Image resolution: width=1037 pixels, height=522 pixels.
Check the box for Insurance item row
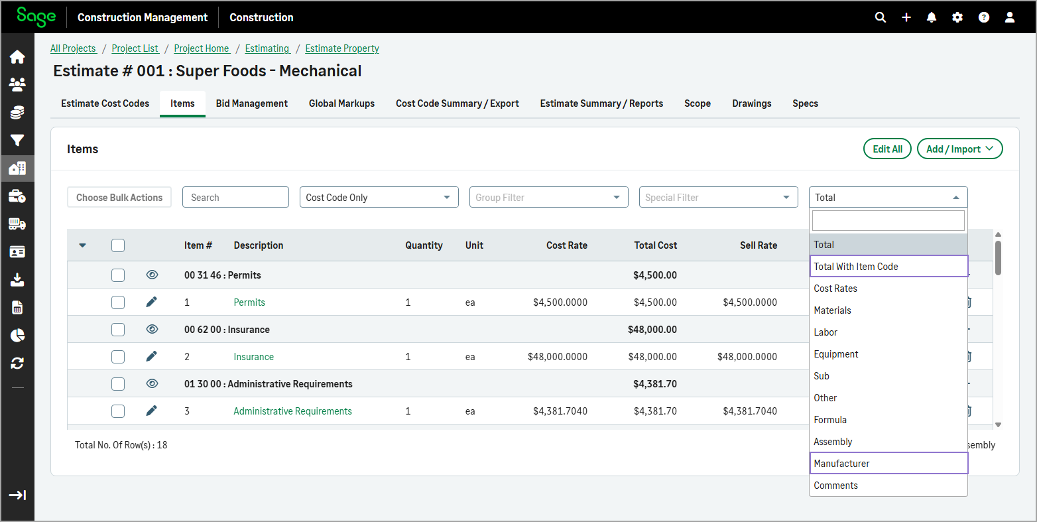pyautogui.click(x=118, y=357)
